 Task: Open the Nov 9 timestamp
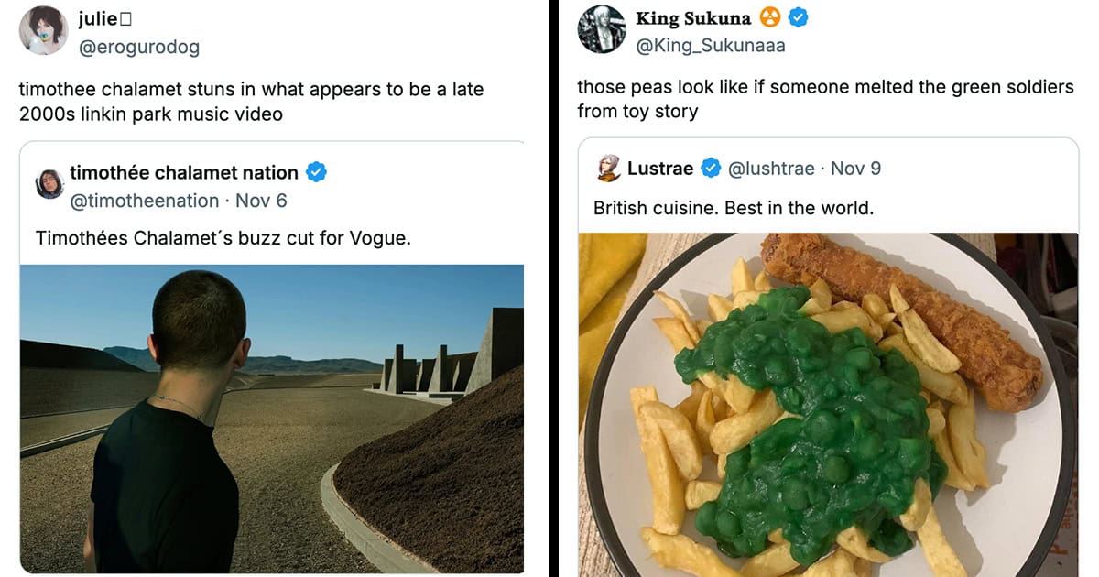855,169
